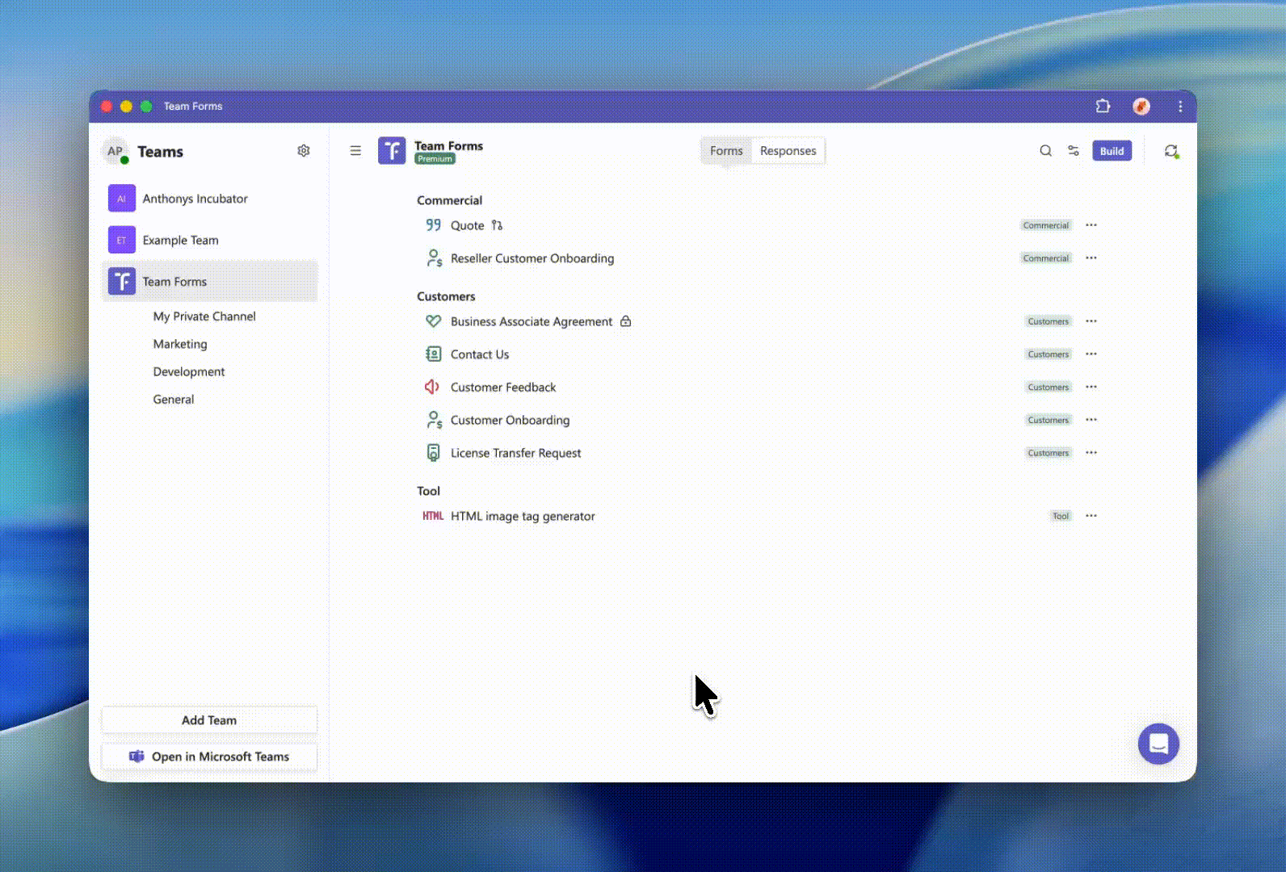
Task: Click Open in Microsoft Teams button
Action: [209, 757]
